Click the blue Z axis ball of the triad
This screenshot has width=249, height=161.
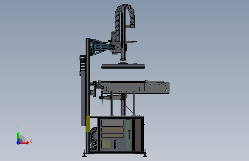click(18, 143)
